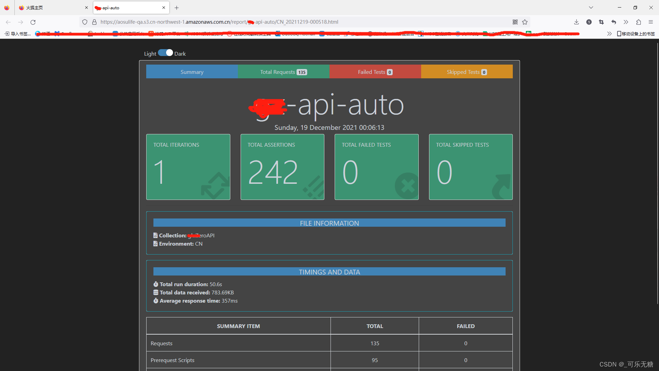Click the import bookmarks item
The width and height of the screenshot is (659, 371).
(18, 34)
